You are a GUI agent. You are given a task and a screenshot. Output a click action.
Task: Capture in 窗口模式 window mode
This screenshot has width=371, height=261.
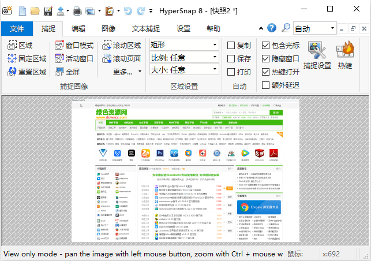click(74, 45)
